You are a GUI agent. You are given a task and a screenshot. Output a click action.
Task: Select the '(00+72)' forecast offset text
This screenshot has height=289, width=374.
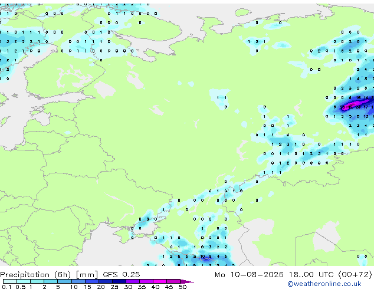pos(355,275)
